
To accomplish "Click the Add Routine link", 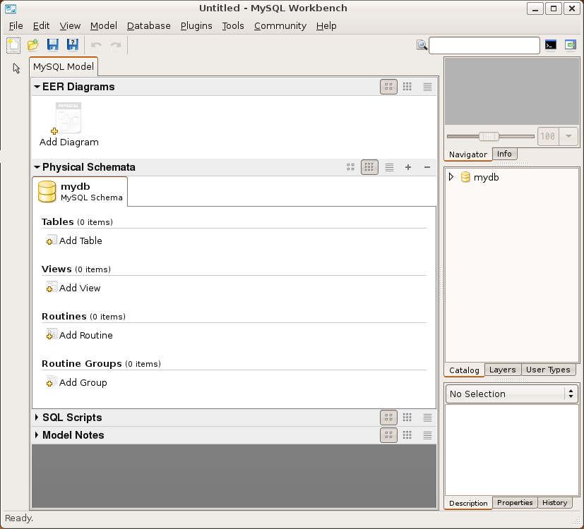I will tap(85, 335).
